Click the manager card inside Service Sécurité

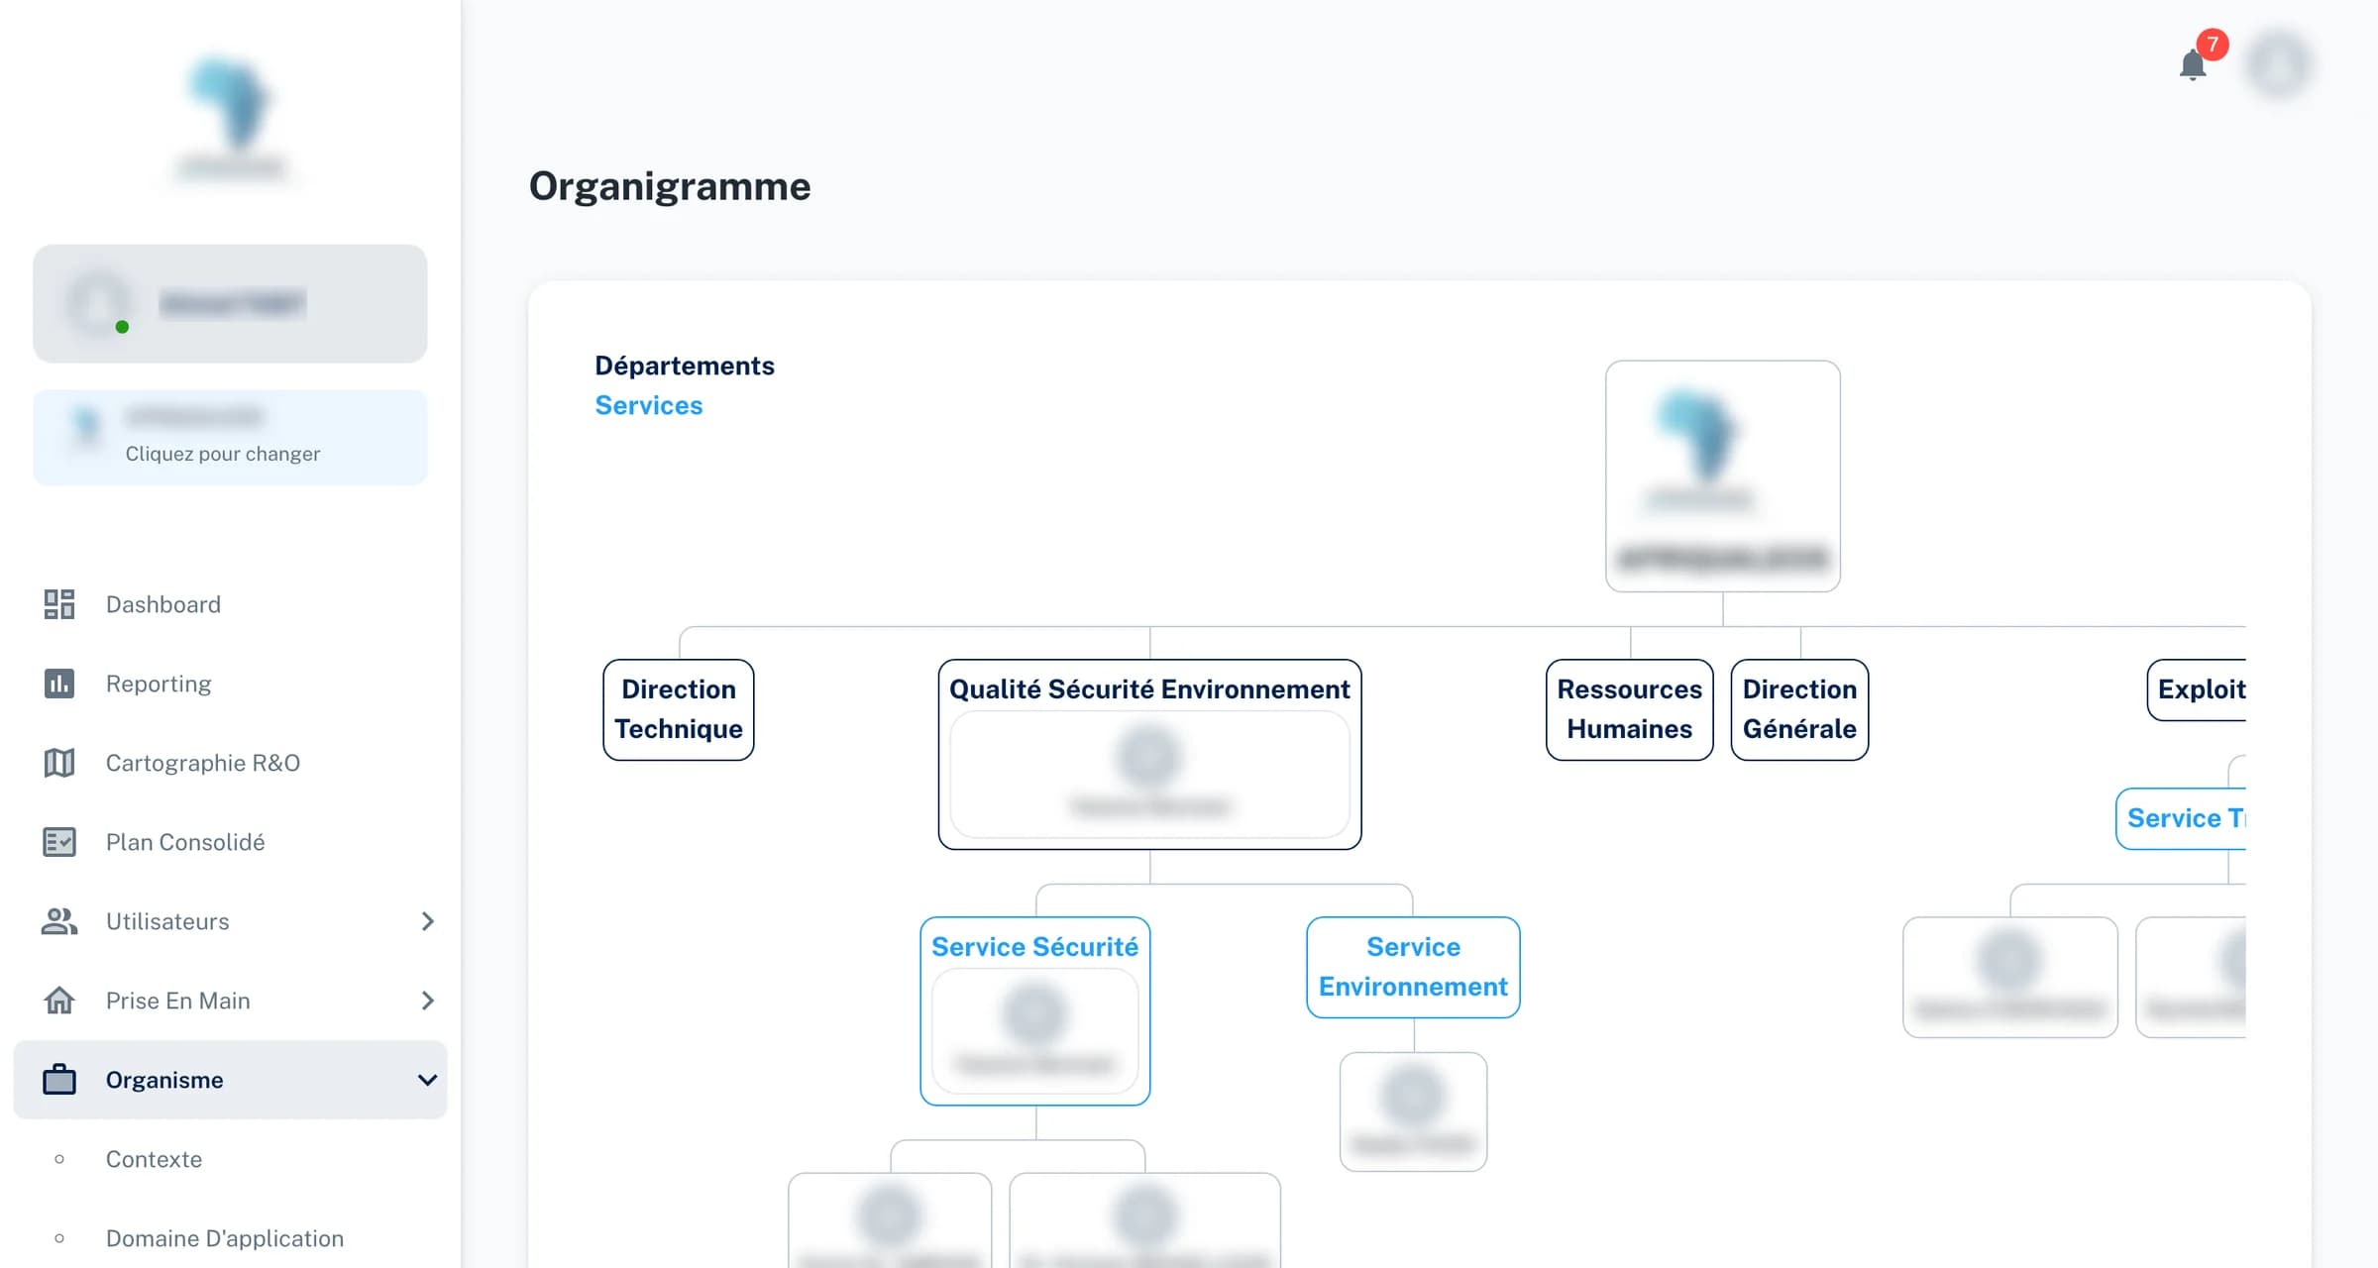1034,1031
